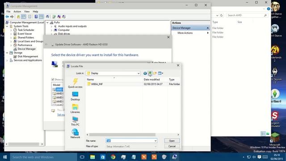Click the refresh button in the Explorer window
This screenshot has width=286, height=161.
tap(222, 16)
